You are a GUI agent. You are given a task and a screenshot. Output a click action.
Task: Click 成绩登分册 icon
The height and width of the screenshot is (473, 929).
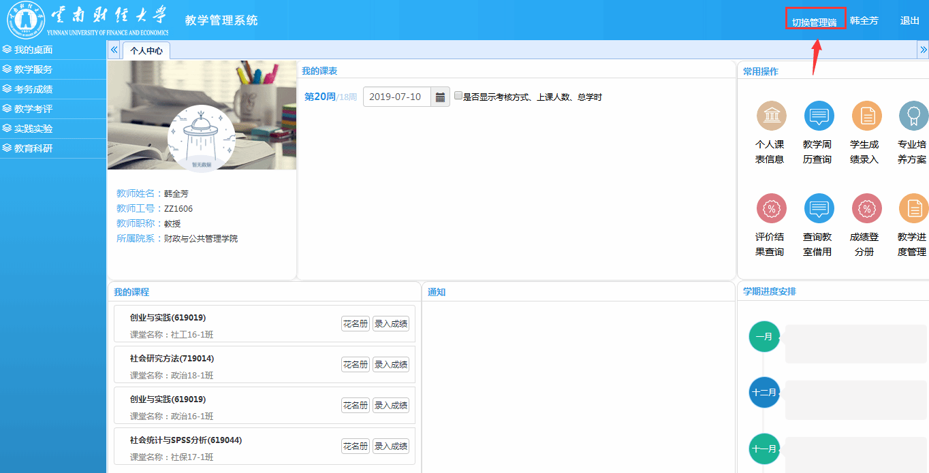point(866,209)
